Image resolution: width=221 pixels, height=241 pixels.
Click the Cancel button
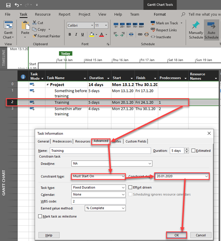click(201, 235)
